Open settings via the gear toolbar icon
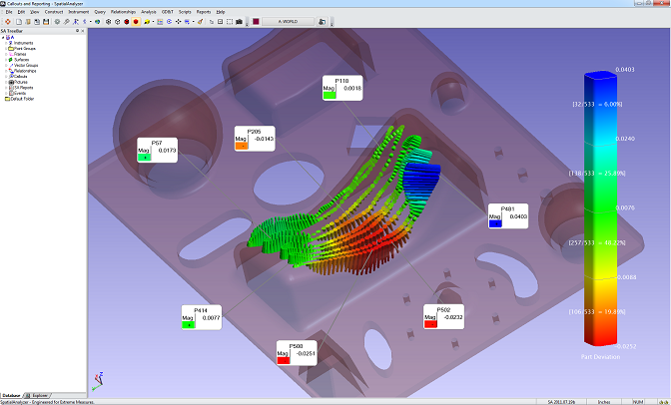This screenshot has height=405, width=671. pyautogui.click(x=57, y=21)
